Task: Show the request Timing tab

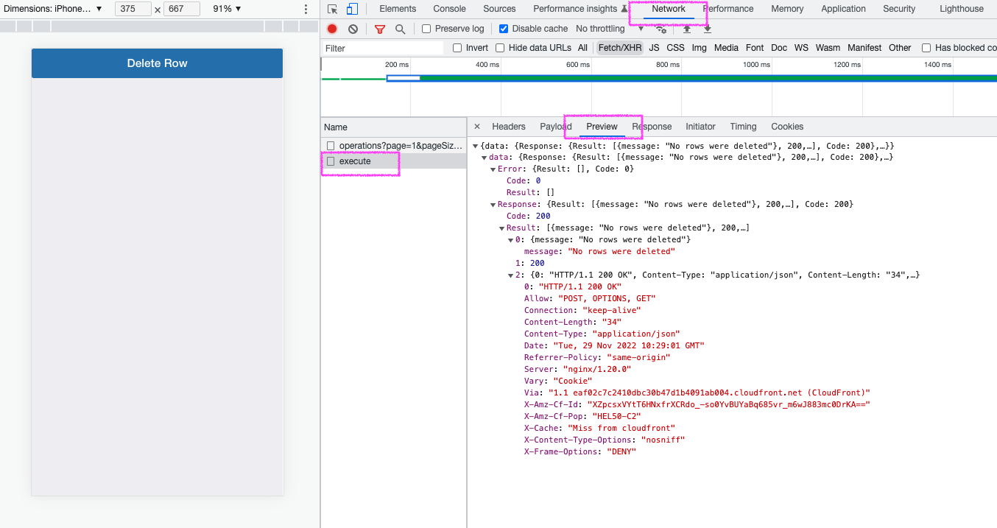Action: tap(743, 127)
